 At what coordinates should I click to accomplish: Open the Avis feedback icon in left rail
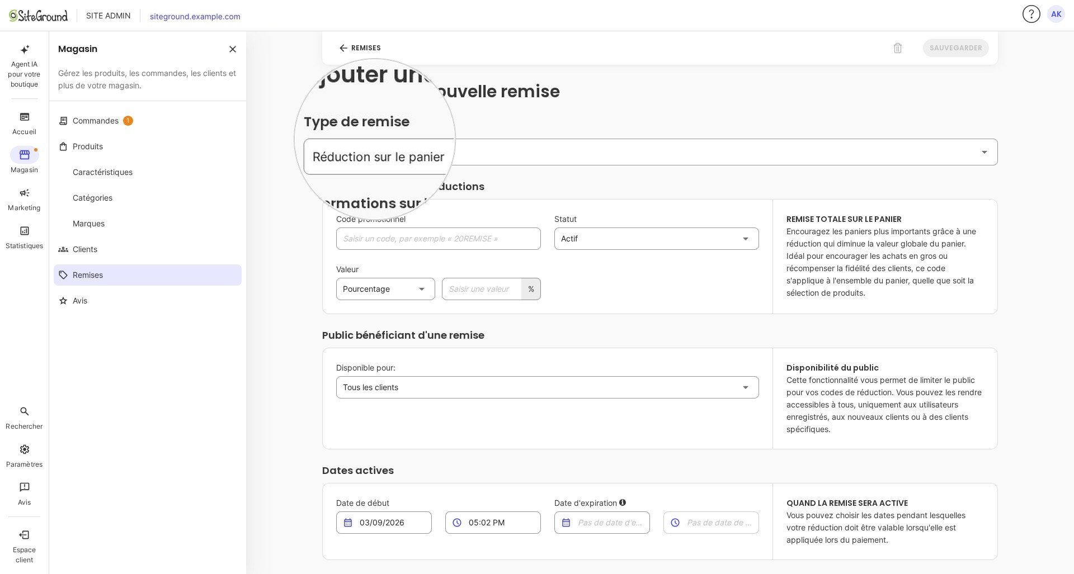pos(25,488)
